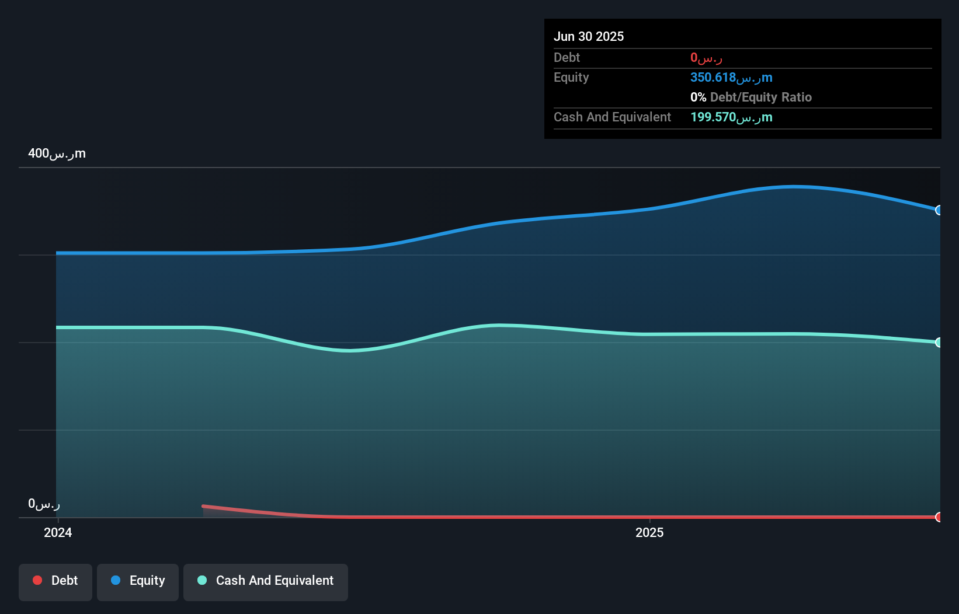Click the dip in the Cash curve
Screen dimensions: 959x614
(349, 350)
